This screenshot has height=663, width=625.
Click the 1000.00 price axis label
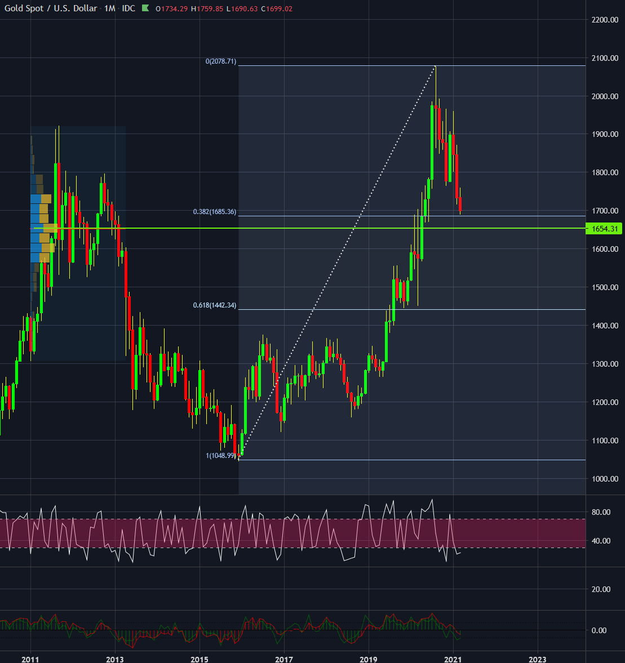(x=605, y=479)
